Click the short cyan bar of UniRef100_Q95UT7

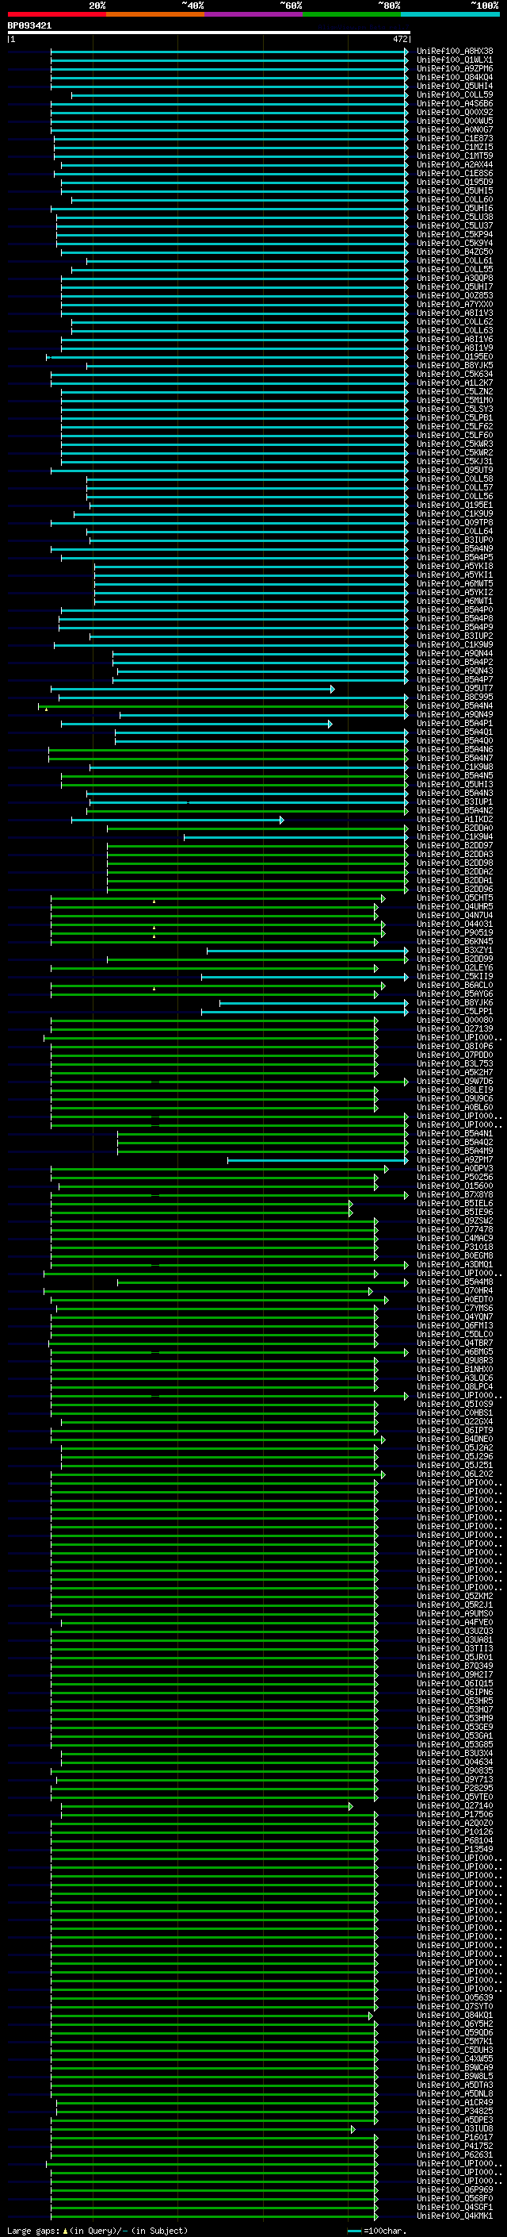click(x=193, y=689)
